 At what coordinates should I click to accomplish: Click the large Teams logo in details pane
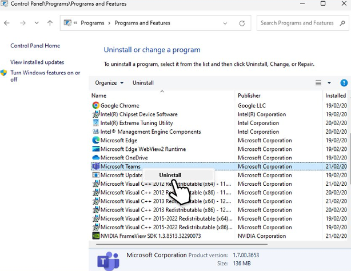109,261
